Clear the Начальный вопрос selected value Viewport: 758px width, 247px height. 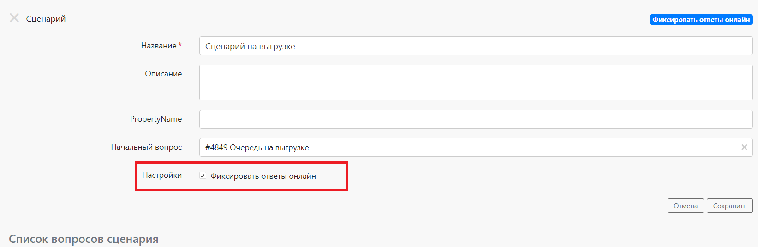point(744,147)
